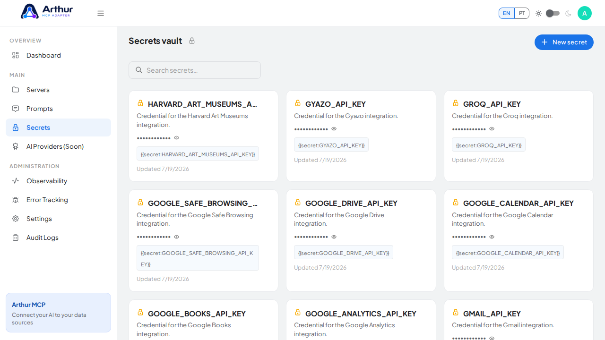605x340 pixels.
Task: Copy the {{secret:GROQ_API_KEY}} reference
Action: point(489,145)
